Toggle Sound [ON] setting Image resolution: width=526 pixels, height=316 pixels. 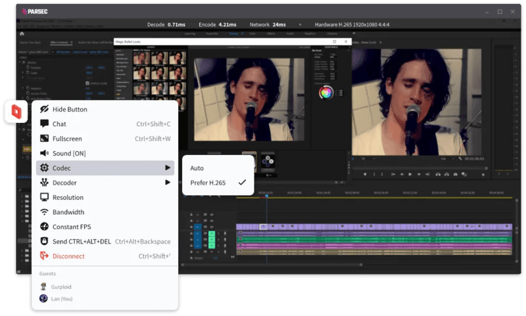[x=105, y=154]
